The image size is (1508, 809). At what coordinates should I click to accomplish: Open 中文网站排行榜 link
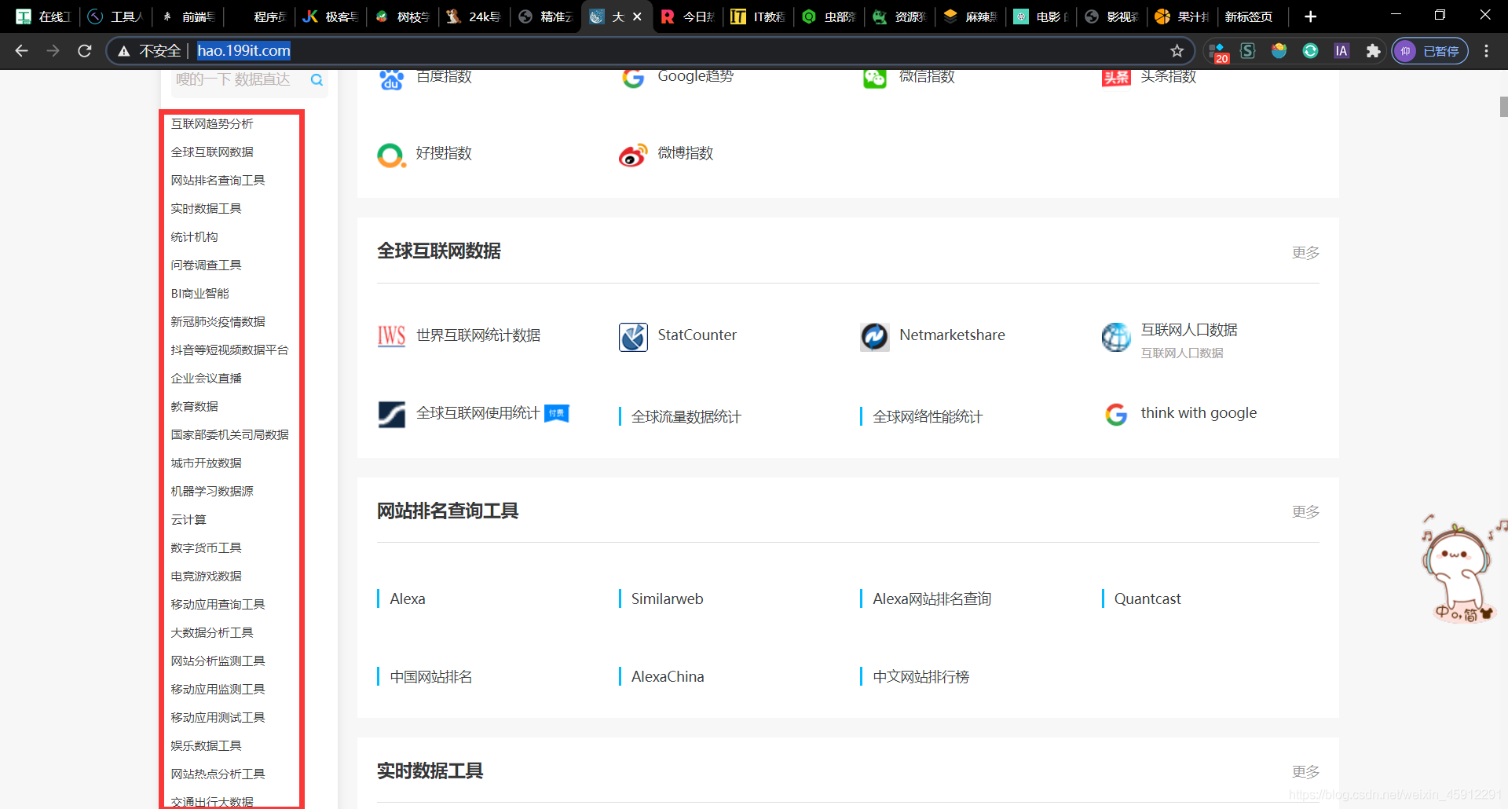point(921,677)
